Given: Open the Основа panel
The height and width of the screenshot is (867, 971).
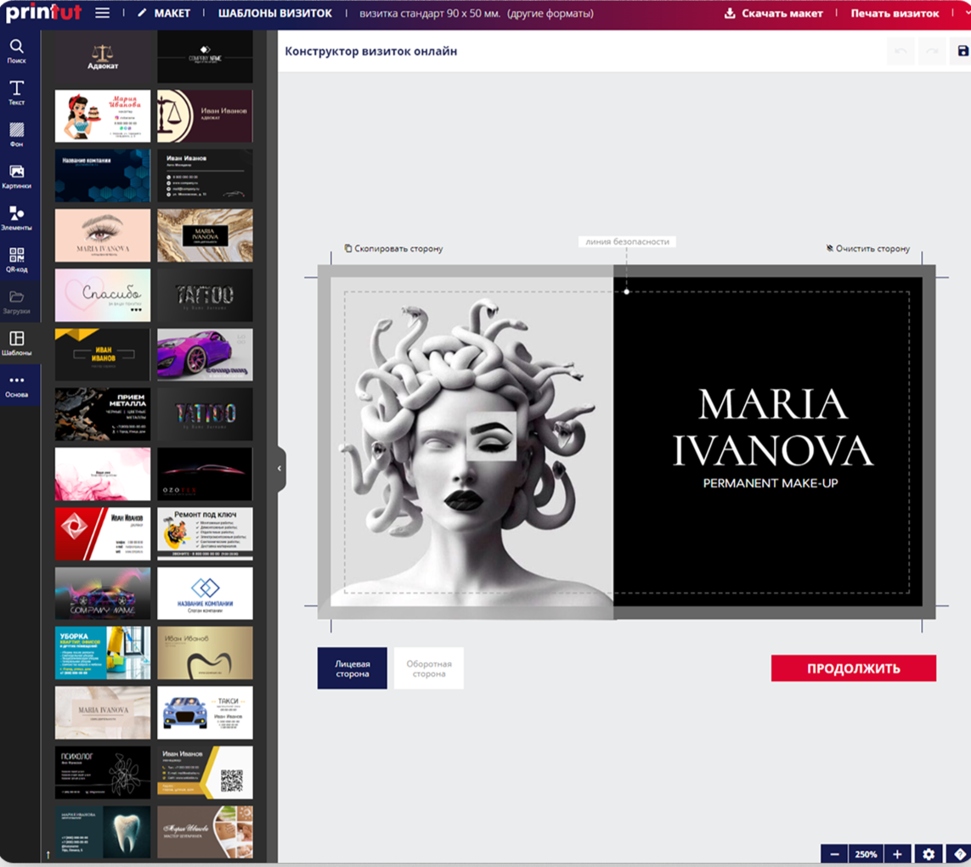Looking at the screenshot, I should [17, 386].
